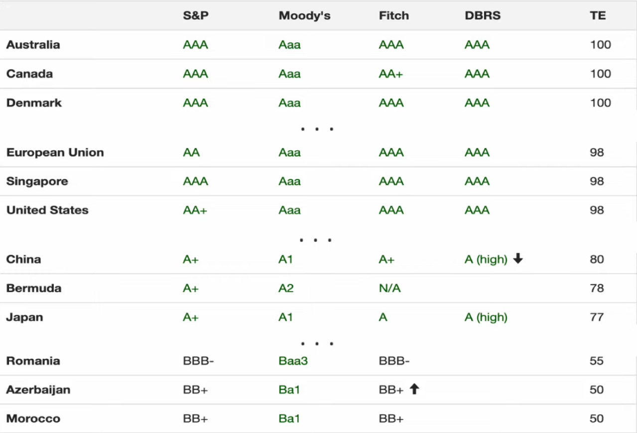Image resolution: width=637 pixels, height=433 pixels.
Task: Click the Denmark row label
Action: pos(34,103)
